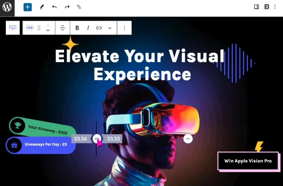283x186 pixels.
Task: Select the pencil Tools icon
Action: (x=42, y=7)
